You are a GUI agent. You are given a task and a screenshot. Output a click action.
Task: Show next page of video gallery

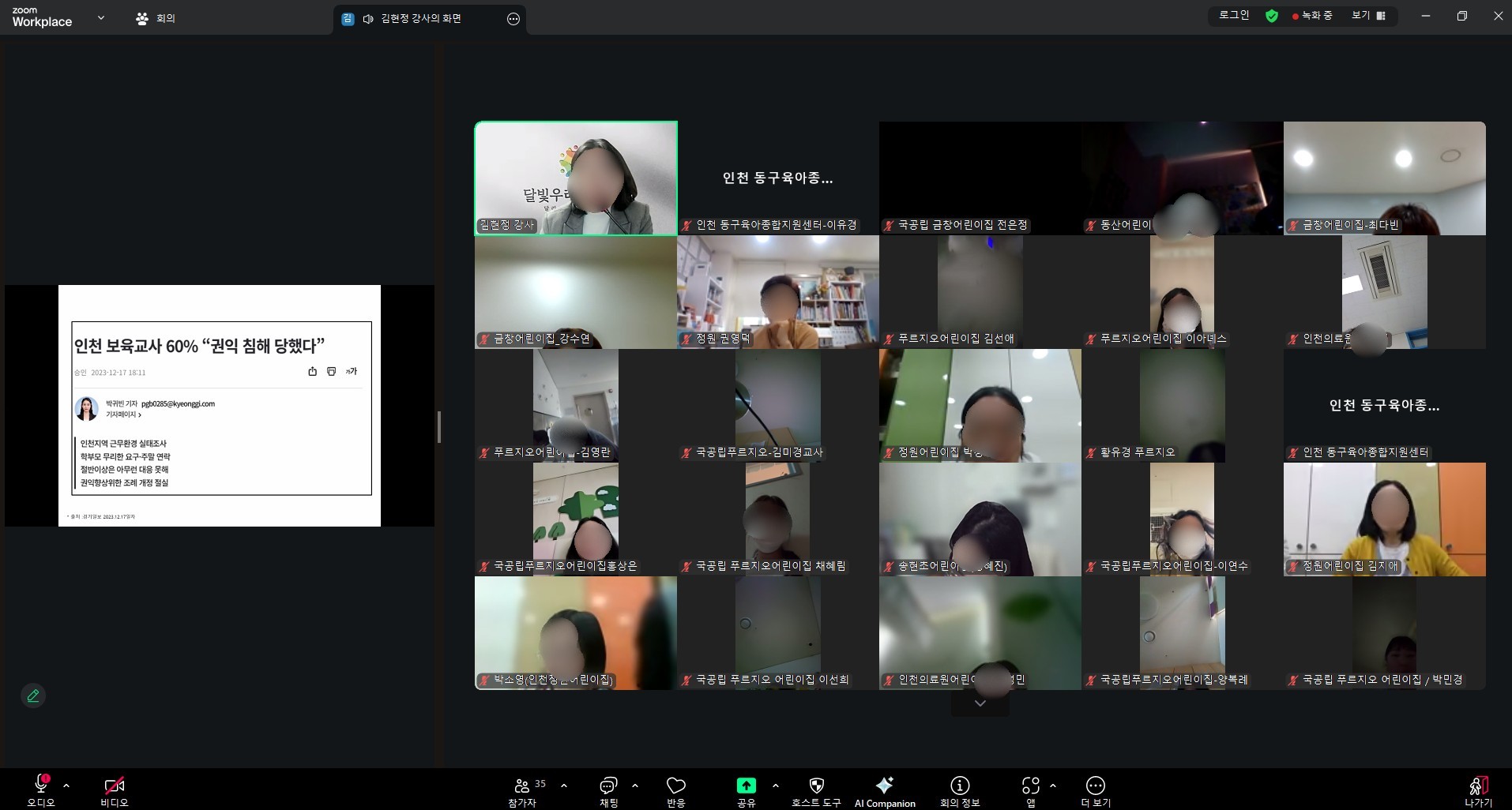tap(980, 703)
